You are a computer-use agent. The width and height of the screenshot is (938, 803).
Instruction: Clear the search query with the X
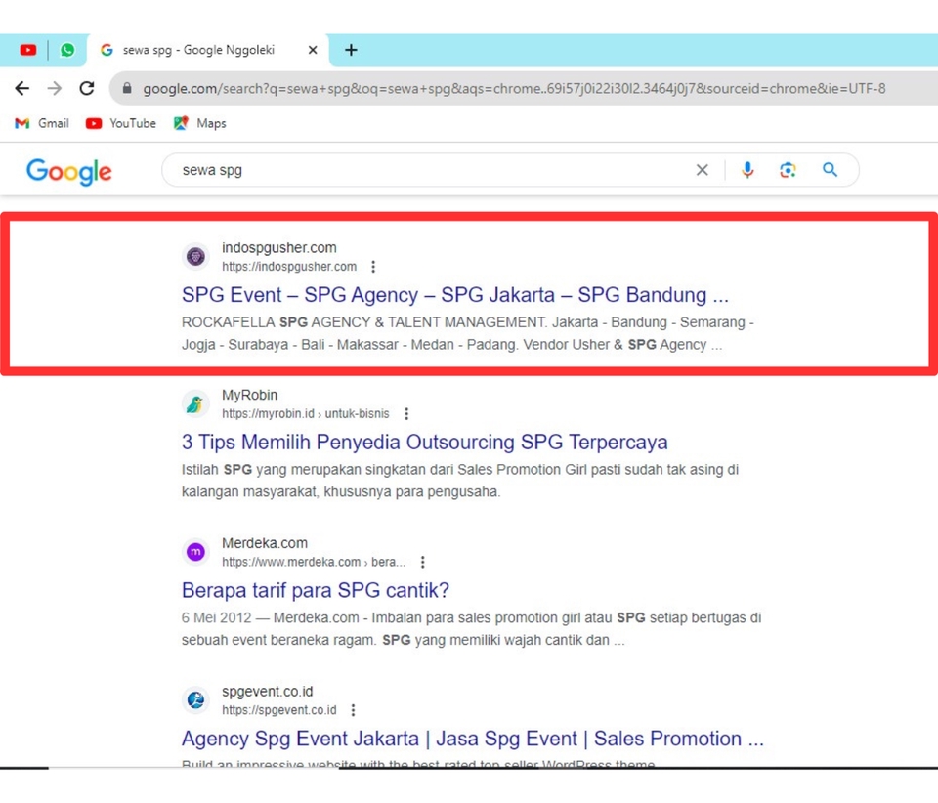702,169
